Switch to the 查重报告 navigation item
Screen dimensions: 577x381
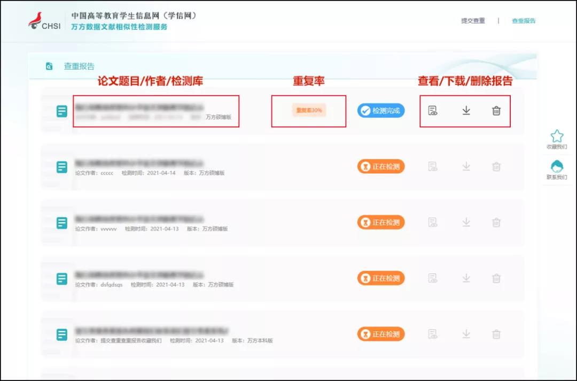tap(523, 20)
